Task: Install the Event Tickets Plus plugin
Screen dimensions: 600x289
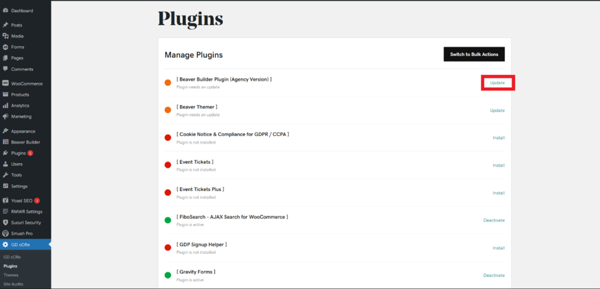Action: click(x=499, y=193)
